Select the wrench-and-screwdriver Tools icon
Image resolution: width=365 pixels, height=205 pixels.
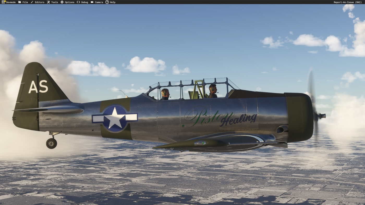48,2
